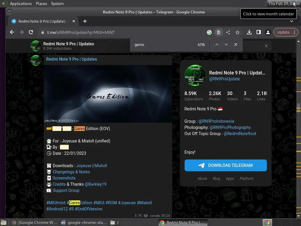Switch to the google-chrome-sta... taskbar window
301x226 pixels.
click(84, 222)
